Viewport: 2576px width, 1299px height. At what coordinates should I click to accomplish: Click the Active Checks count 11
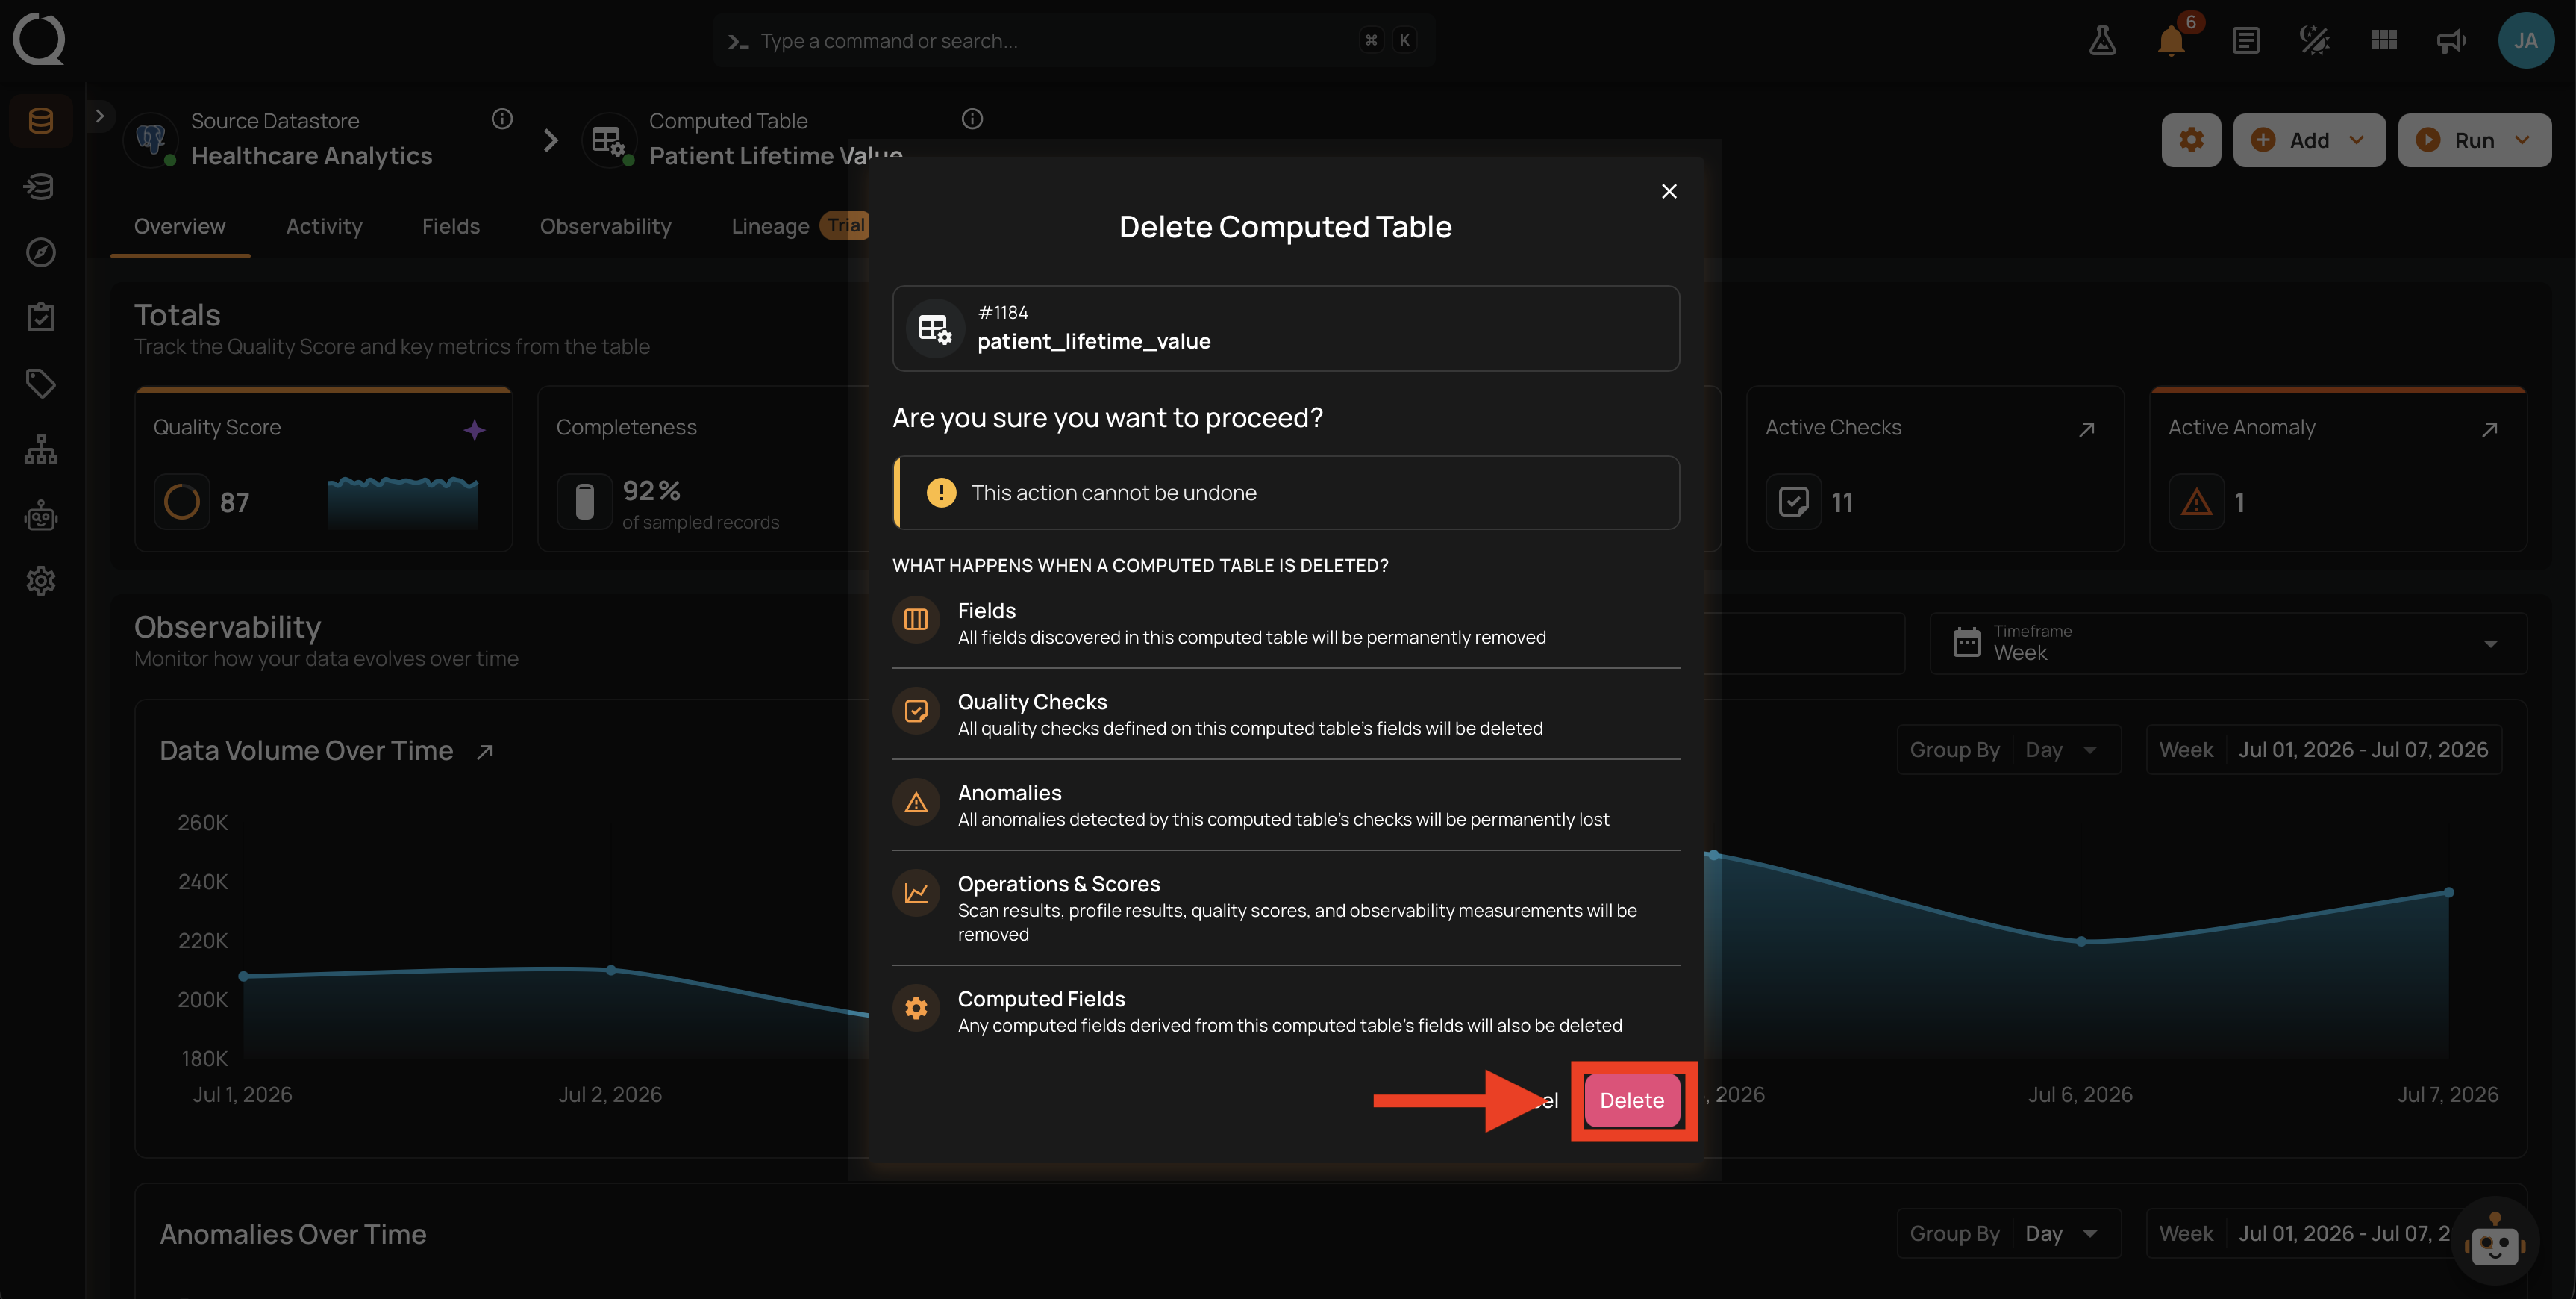(1842, 502)
